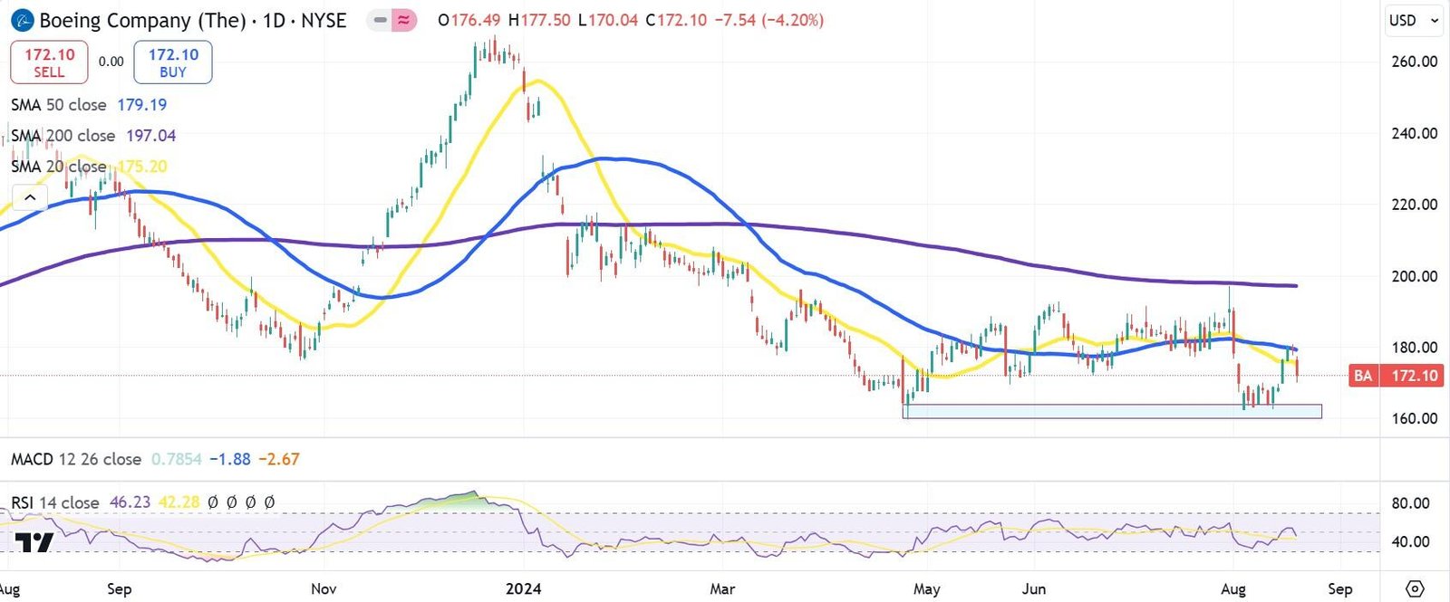Click the May label on the time axis
Image resolution: width=1450 pixels, height=602 pixels.
(926, 588)
